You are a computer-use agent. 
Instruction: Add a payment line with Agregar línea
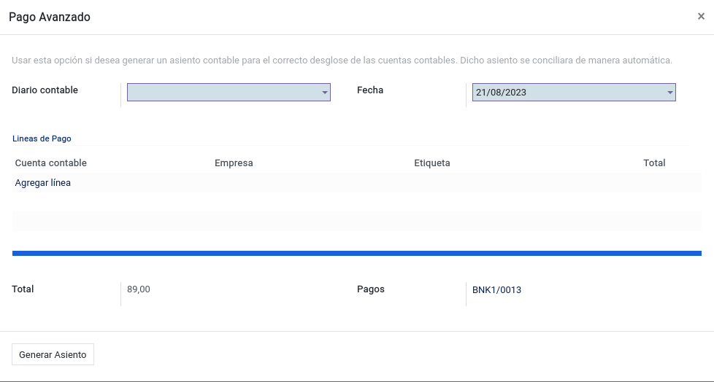43,183
